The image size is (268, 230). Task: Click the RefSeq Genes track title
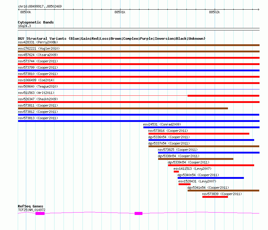coord(31,206)
